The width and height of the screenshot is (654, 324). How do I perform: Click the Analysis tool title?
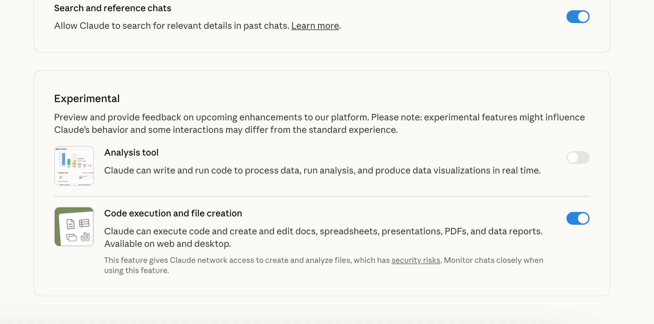tap(131, 152)
